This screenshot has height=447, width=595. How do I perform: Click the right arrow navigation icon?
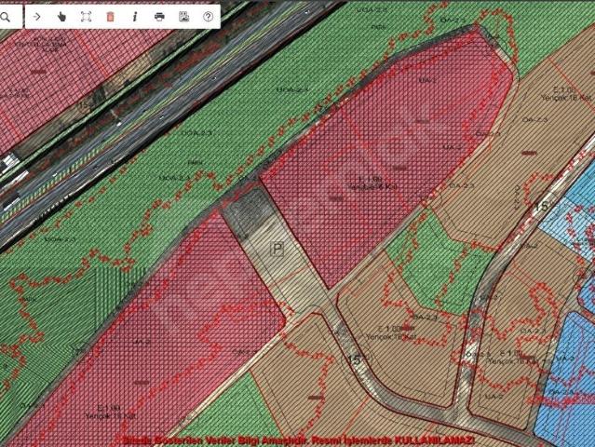pyautogui.click(x=37, y=17)
